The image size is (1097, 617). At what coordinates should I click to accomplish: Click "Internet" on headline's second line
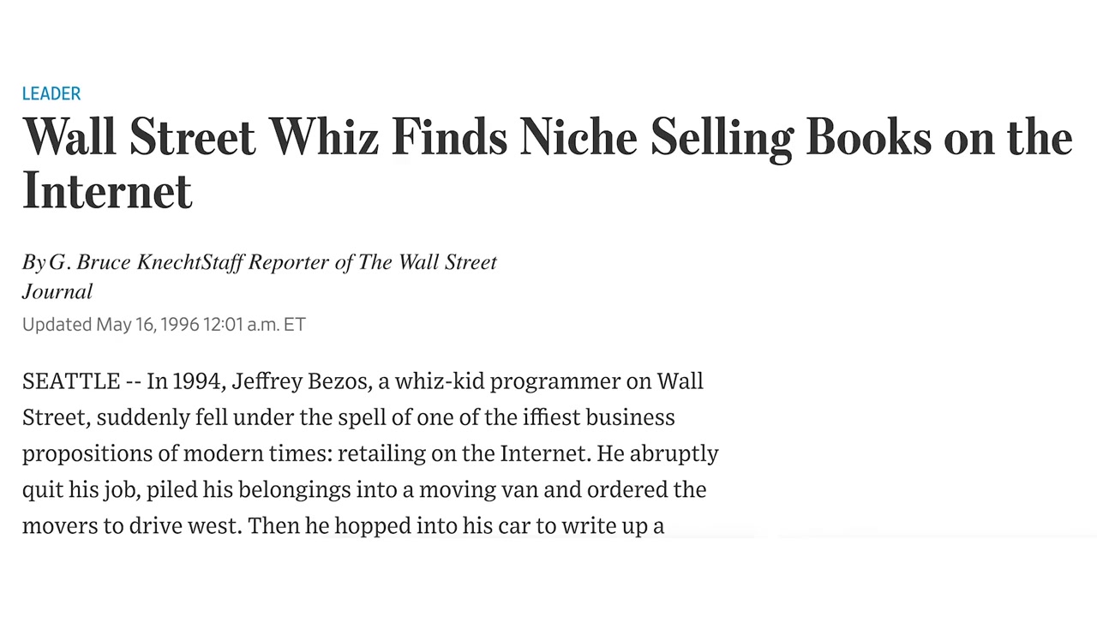click(x=107, y=191)
